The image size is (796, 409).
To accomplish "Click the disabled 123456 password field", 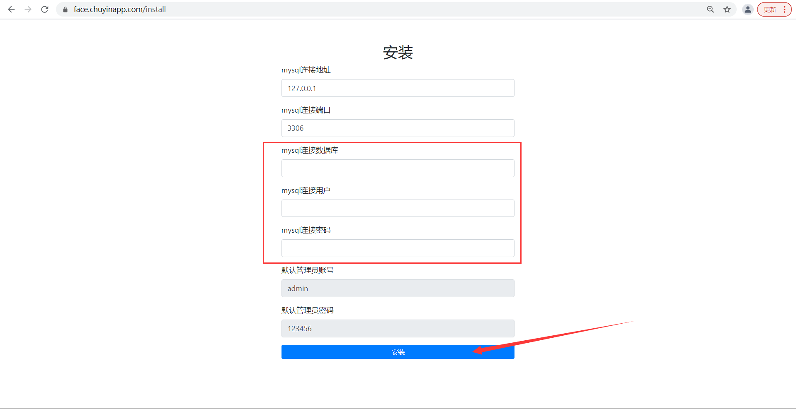I will pos(398,329).
